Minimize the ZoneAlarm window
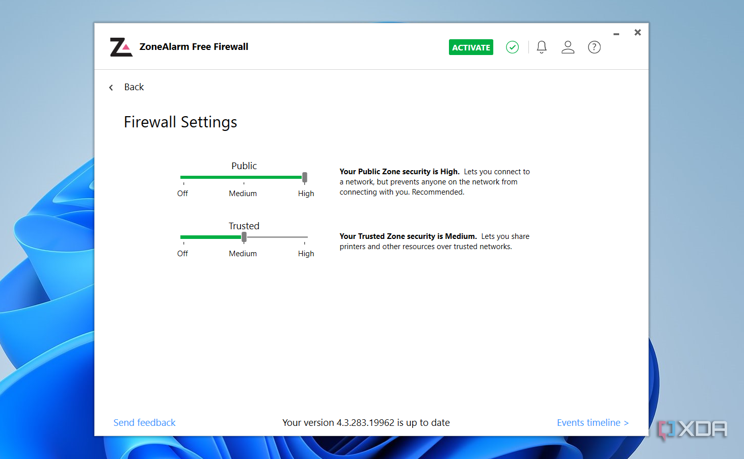 point(616,34)
